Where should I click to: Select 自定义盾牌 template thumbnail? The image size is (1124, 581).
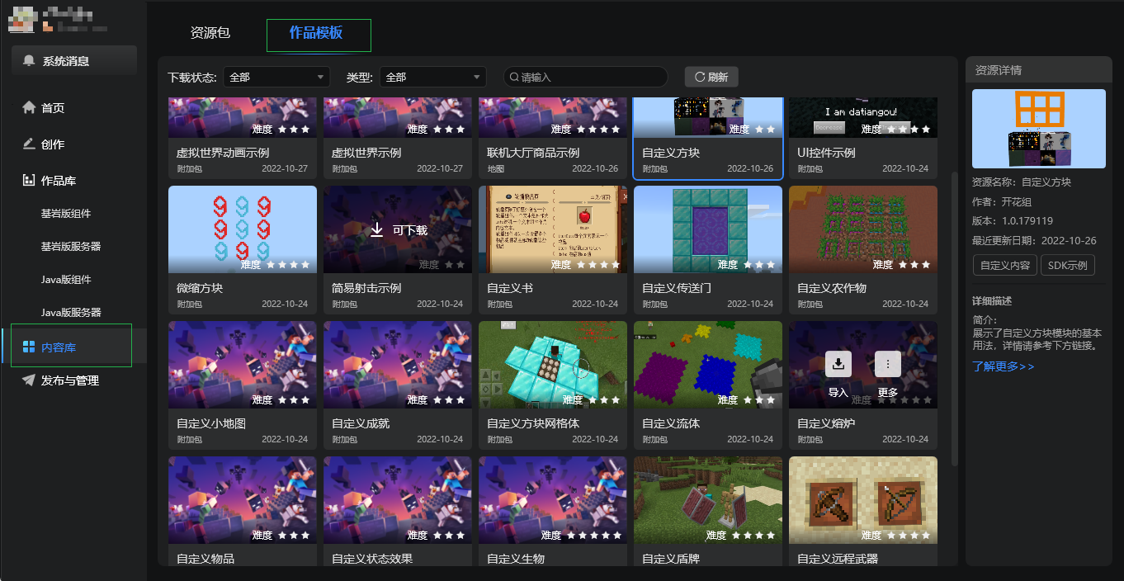pos(708,500)
